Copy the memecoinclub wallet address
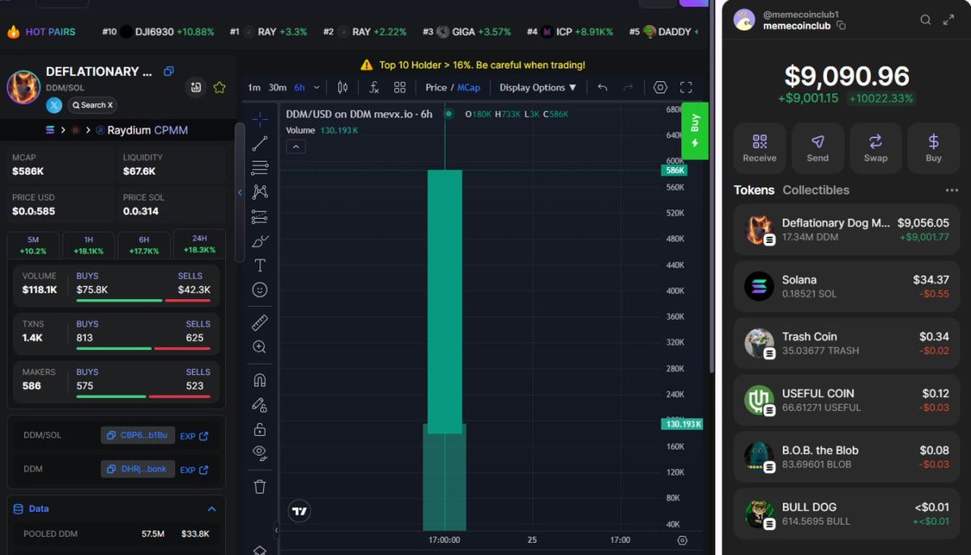This screenshot has height=555, width=971. coord(841,25)
